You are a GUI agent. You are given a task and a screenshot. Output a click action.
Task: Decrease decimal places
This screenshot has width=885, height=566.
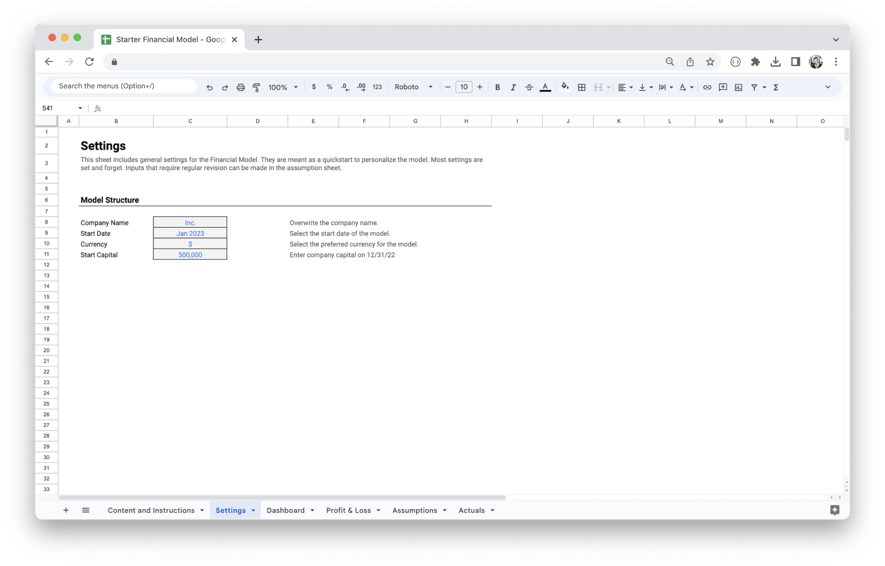click(345, 87)
